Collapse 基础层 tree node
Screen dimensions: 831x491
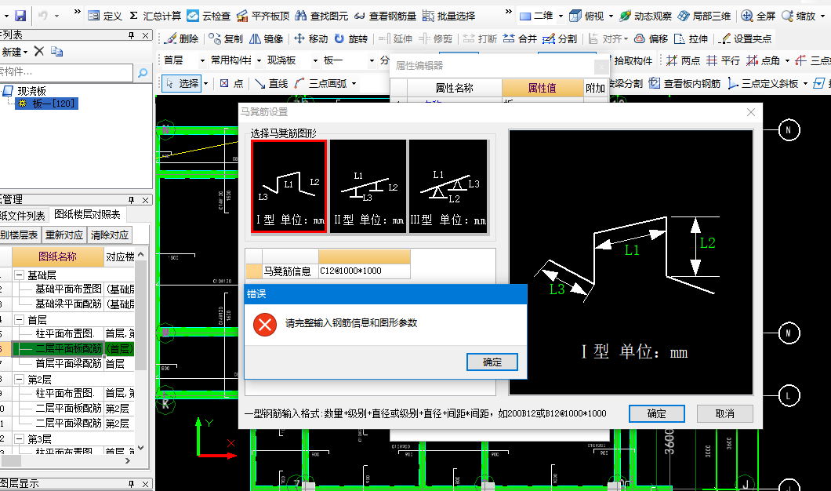pyautogui.click(x=19, y=275)
